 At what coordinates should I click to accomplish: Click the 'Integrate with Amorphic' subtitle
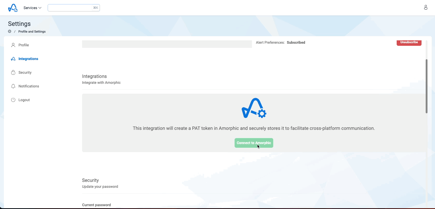tap(101, 83)
